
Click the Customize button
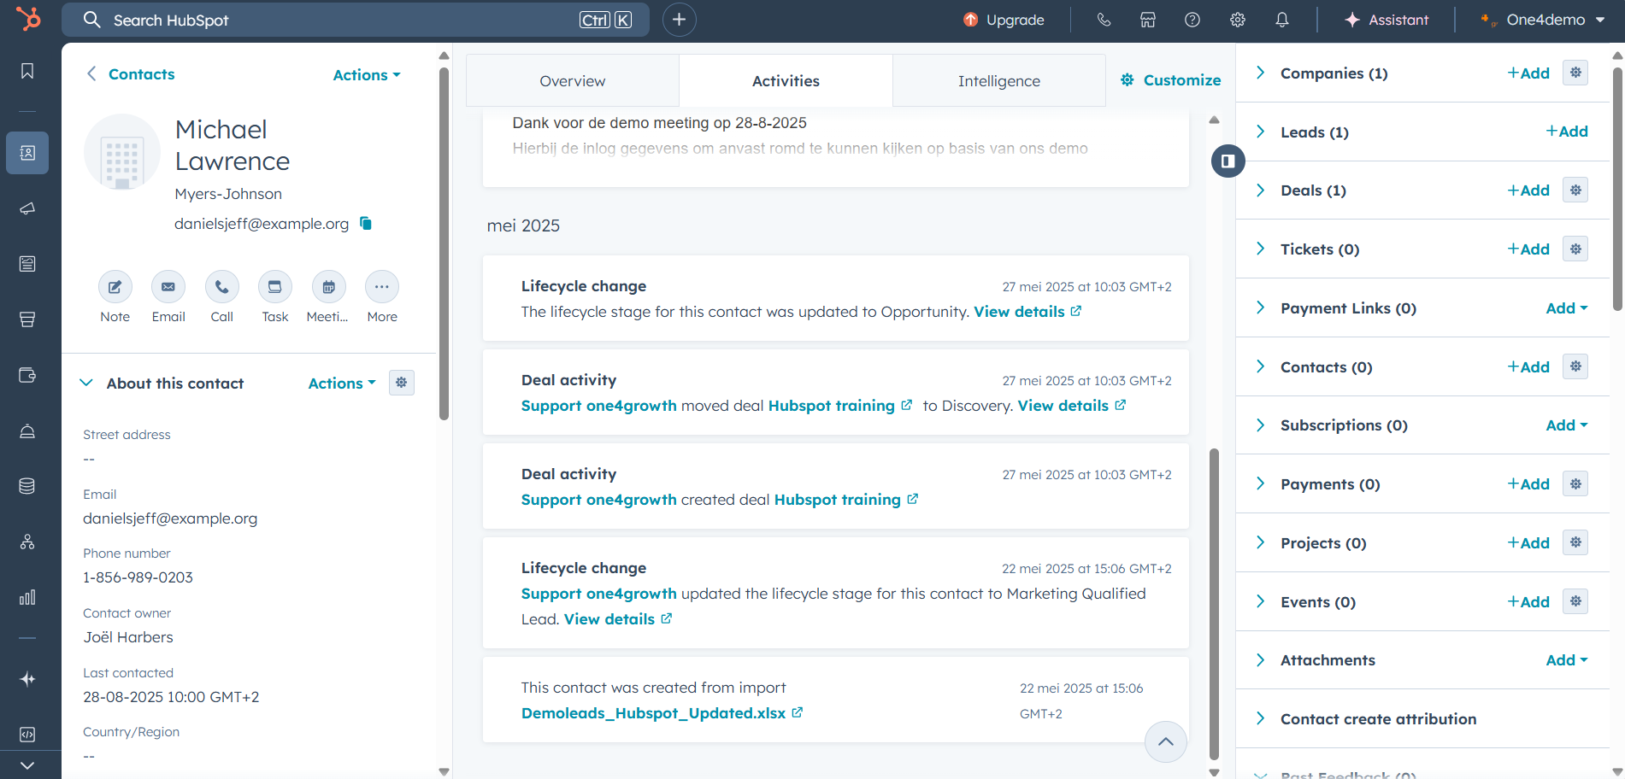pos(1170,80)
